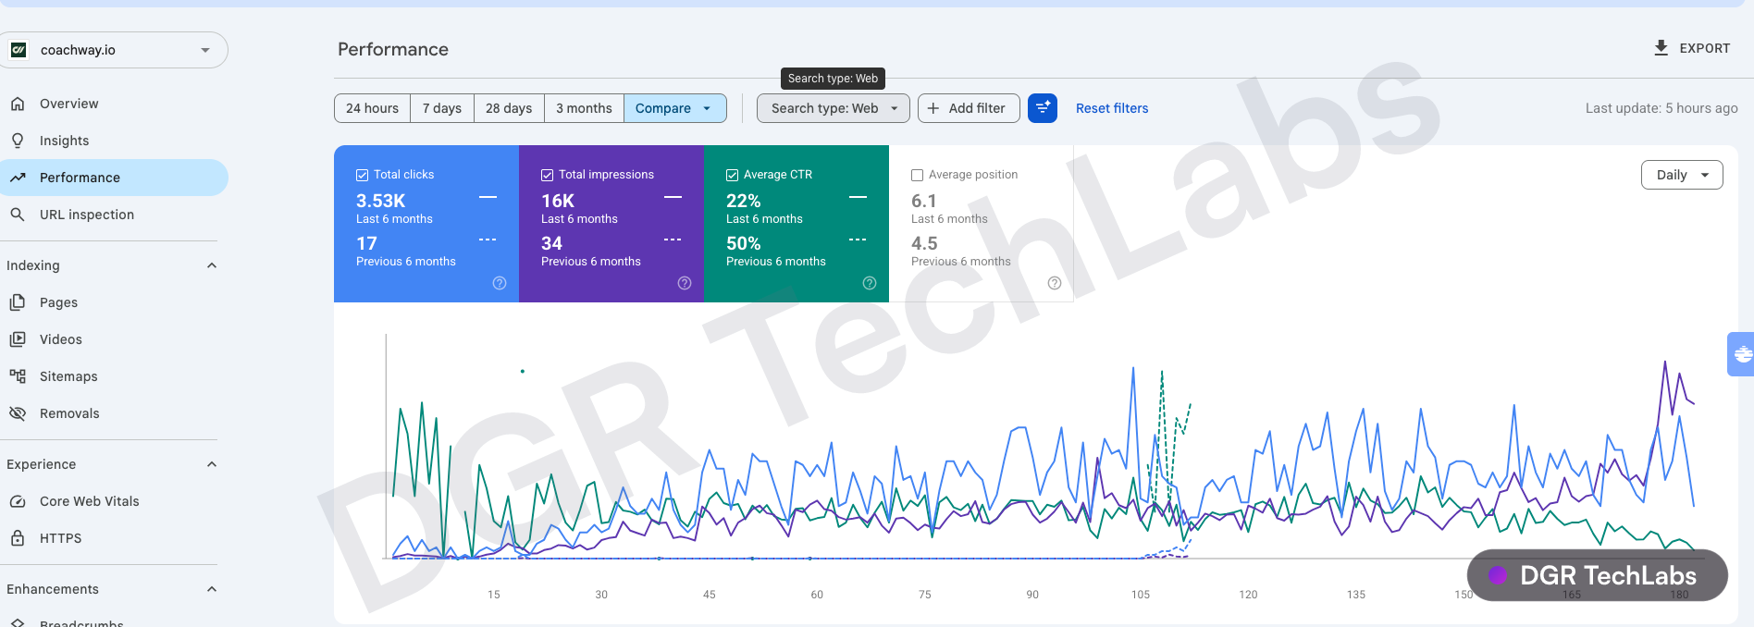Uncheck the Average CTR checkbox
Viewport: 1754px width, 627px height.
coord(733,175)
